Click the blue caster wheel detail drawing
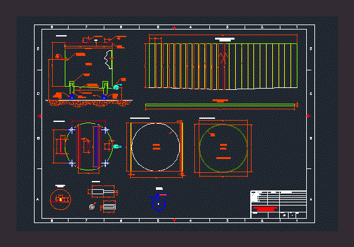Screen dimensions: 354x247 tap(158, 202)
